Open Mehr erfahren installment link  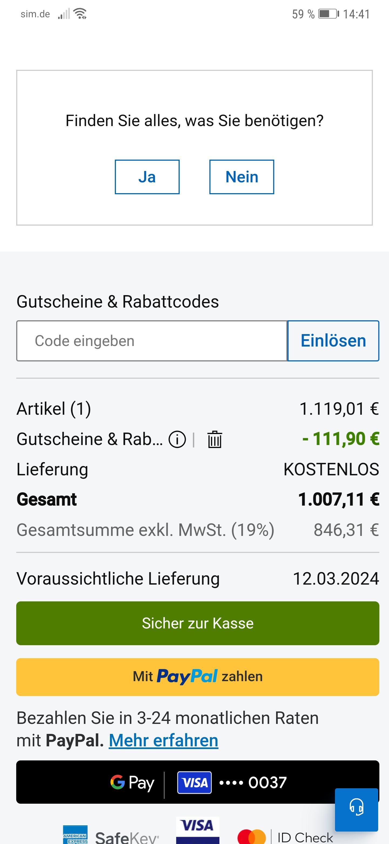[164, 740]
